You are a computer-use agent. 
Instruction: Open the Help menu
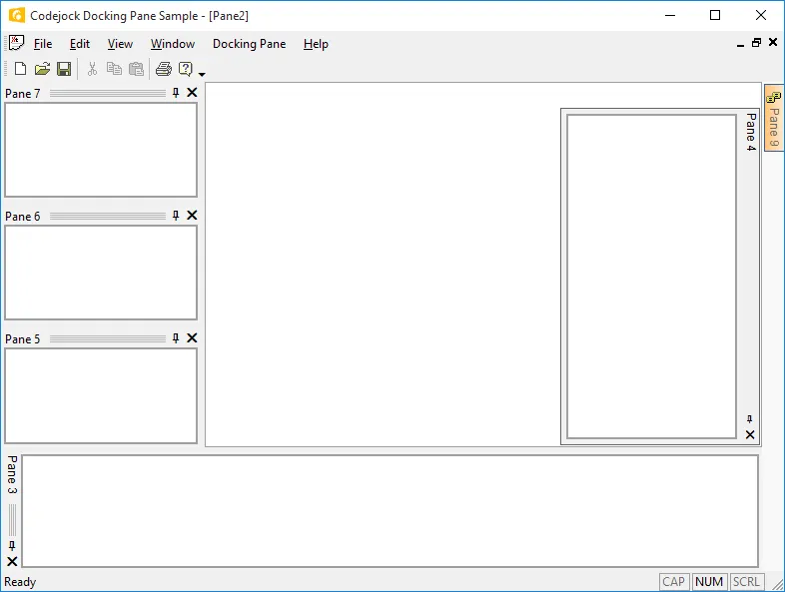316,44
